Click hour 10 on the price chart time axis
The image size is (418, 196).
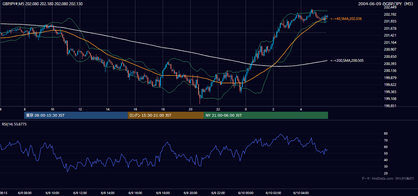click(x=52, y=109)
